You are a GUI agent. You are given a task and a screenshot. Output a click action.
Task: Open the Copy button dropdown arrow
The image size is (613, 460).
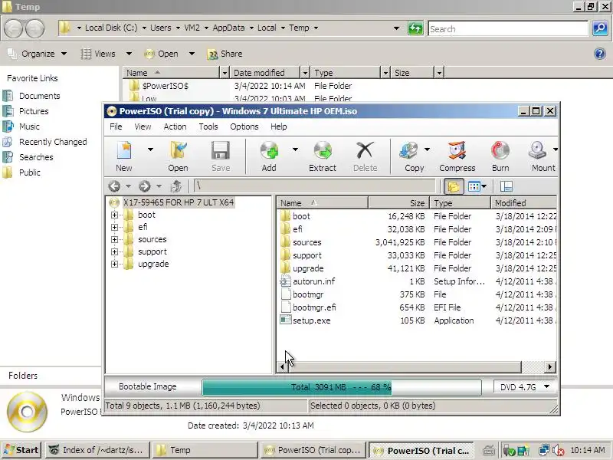coord(427,149)
